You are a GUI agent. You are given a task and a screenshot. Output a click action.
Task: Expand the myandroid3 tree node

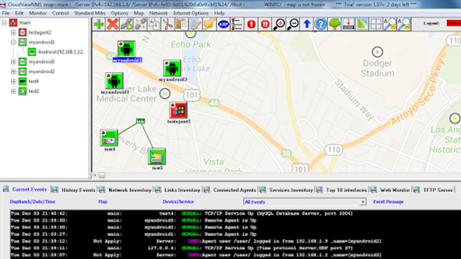tap(13, 62)
